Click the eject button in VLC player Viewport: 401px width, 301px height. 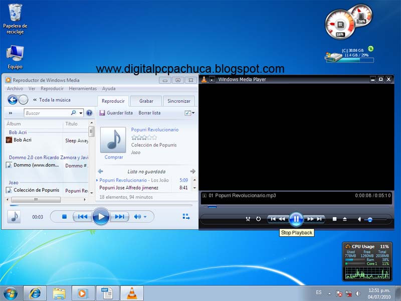click(345, 219)
